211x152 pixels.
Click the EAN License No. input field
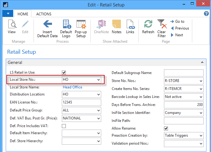coord(82,102)
